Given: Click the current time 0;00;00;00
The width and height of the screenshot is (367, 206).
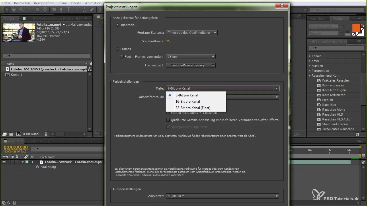Looking at the screenshot, I should [15, 147].
